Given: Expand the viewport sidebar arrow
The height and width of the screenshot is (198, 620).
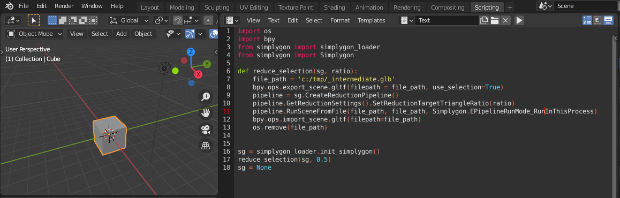Looking at the screenshot, I should click(x=216, y=52).
